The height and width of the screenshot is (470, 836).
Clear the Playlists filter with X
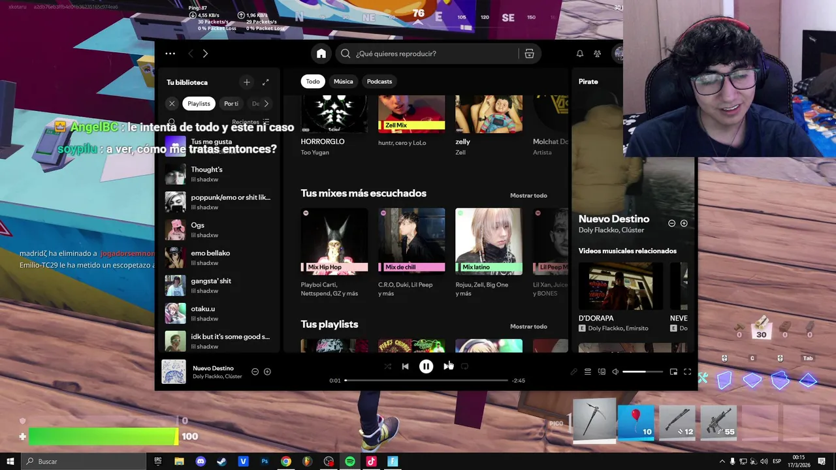coord(172,104)
